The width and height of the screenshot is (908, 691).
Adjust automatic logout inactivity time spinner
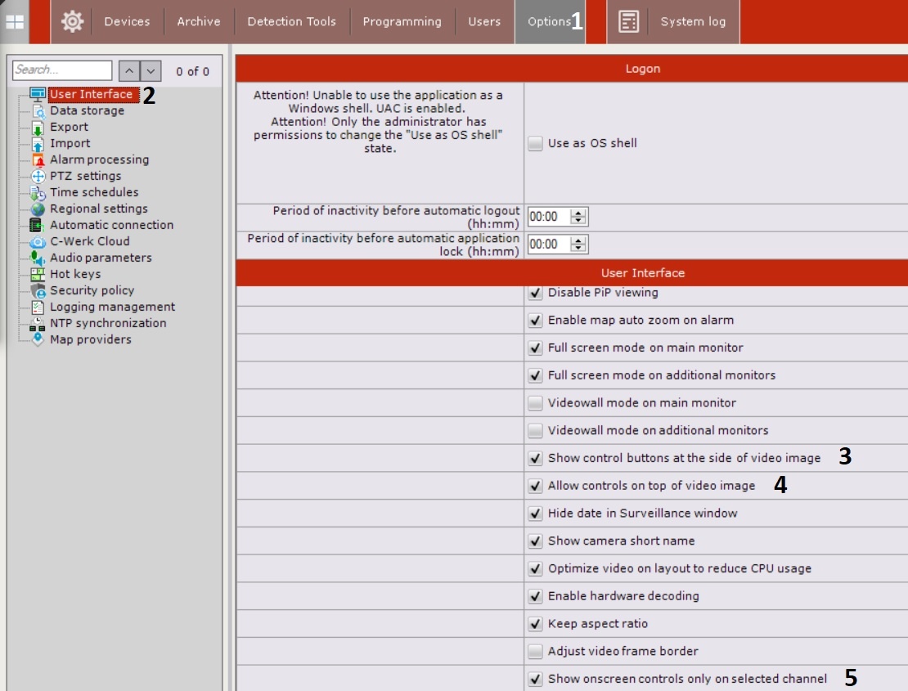579,217
